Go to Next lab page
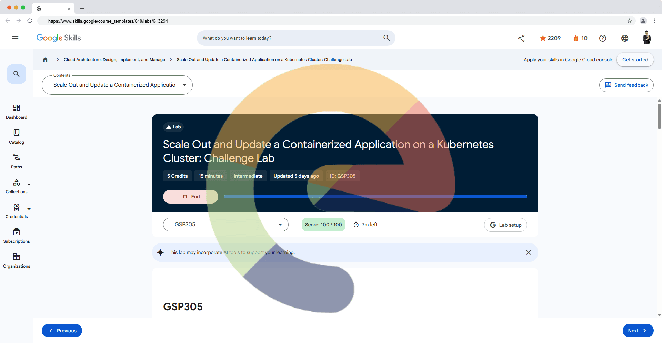This screenshot has height=343, width=662. click(x=638, y=331)
